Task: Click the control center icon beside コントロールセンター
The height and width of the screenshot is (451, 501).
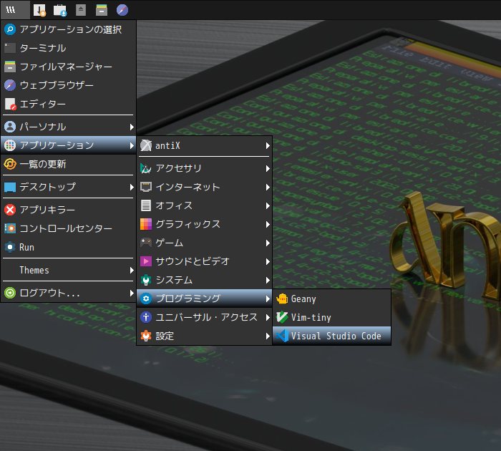Action: [10, 228]
